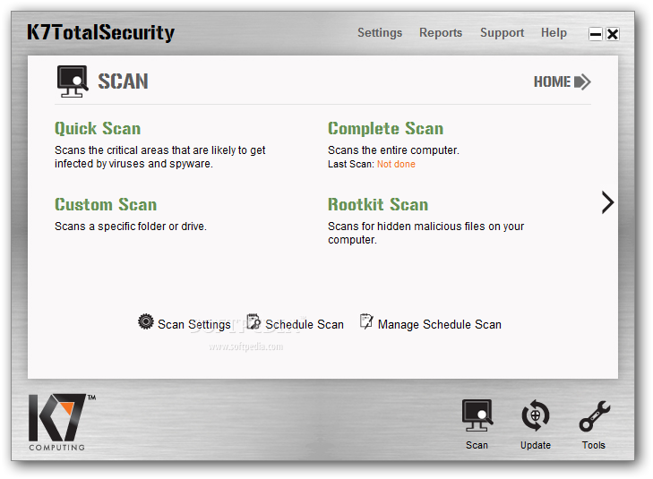Close the K7TotalSecurity window
Viewport: 653px width, 479px height.
(613, 34)
